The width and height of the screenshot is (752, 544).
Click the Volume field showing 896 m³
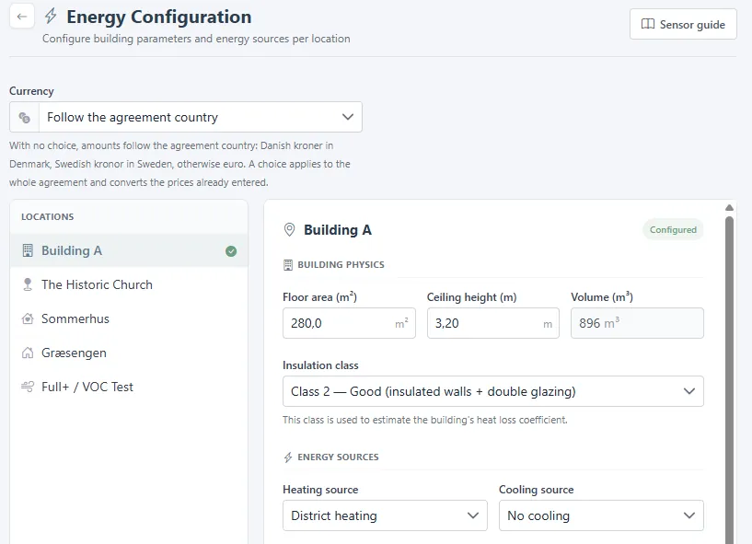[x=637, y=323]
